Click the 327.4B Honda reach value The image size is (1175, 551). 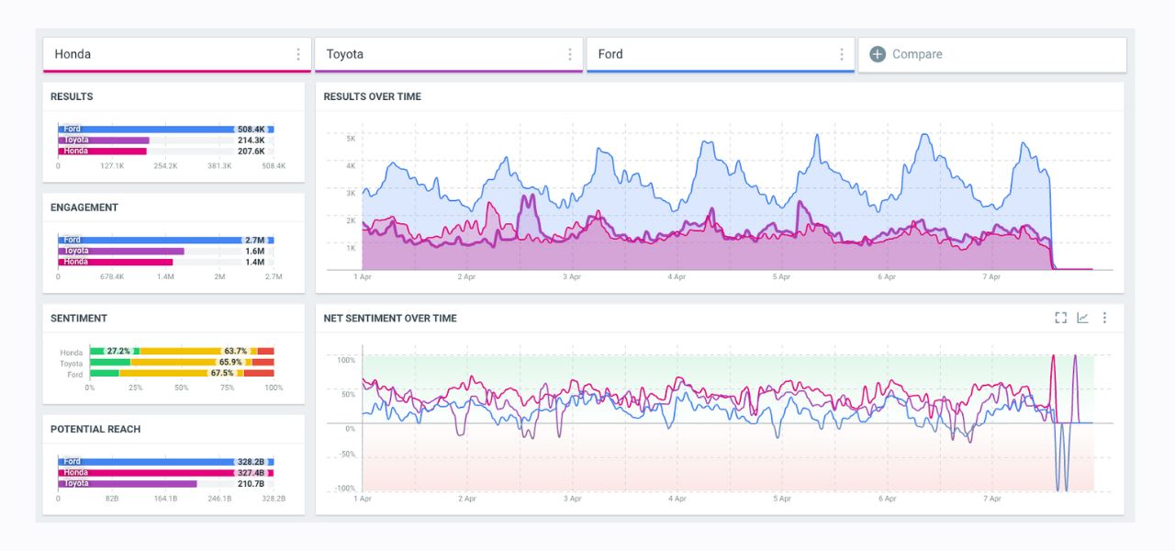click(x=251, y=473)
